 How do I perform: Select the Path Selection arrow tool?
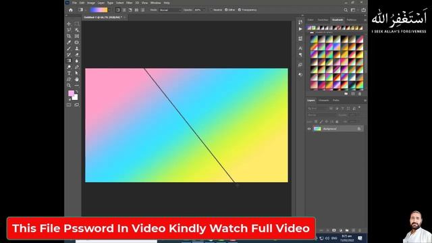coord(77,73)
